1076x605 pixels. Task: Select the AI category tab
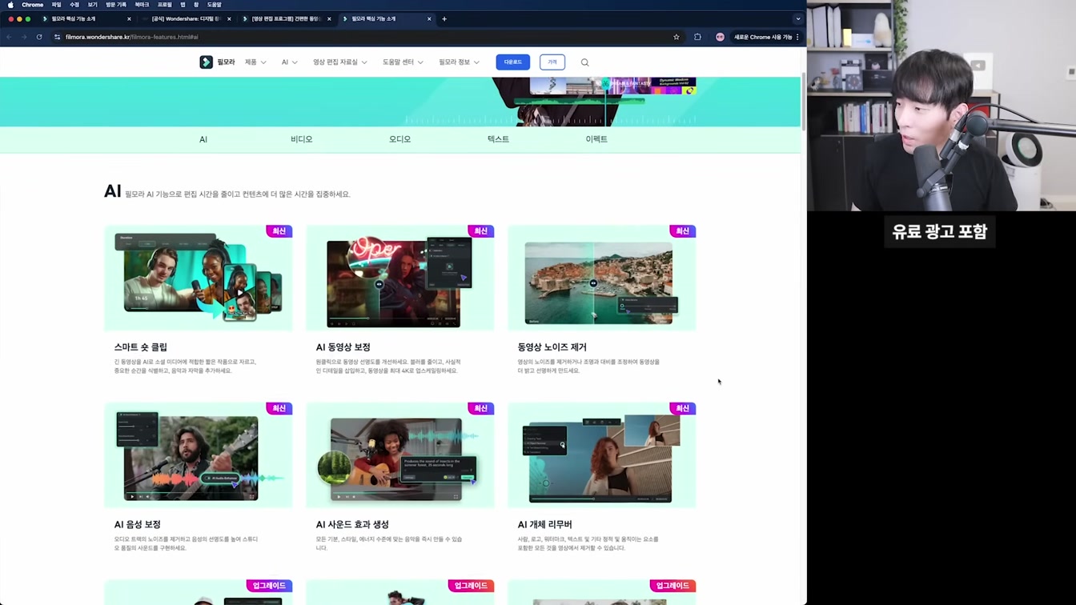tap(203, 139)
